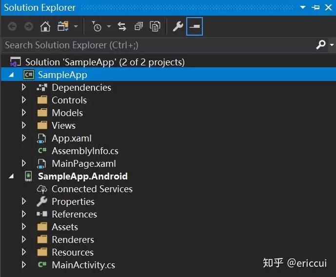Click the App.xaml file icon
The image size is (336, 277).
pos(41,138)
